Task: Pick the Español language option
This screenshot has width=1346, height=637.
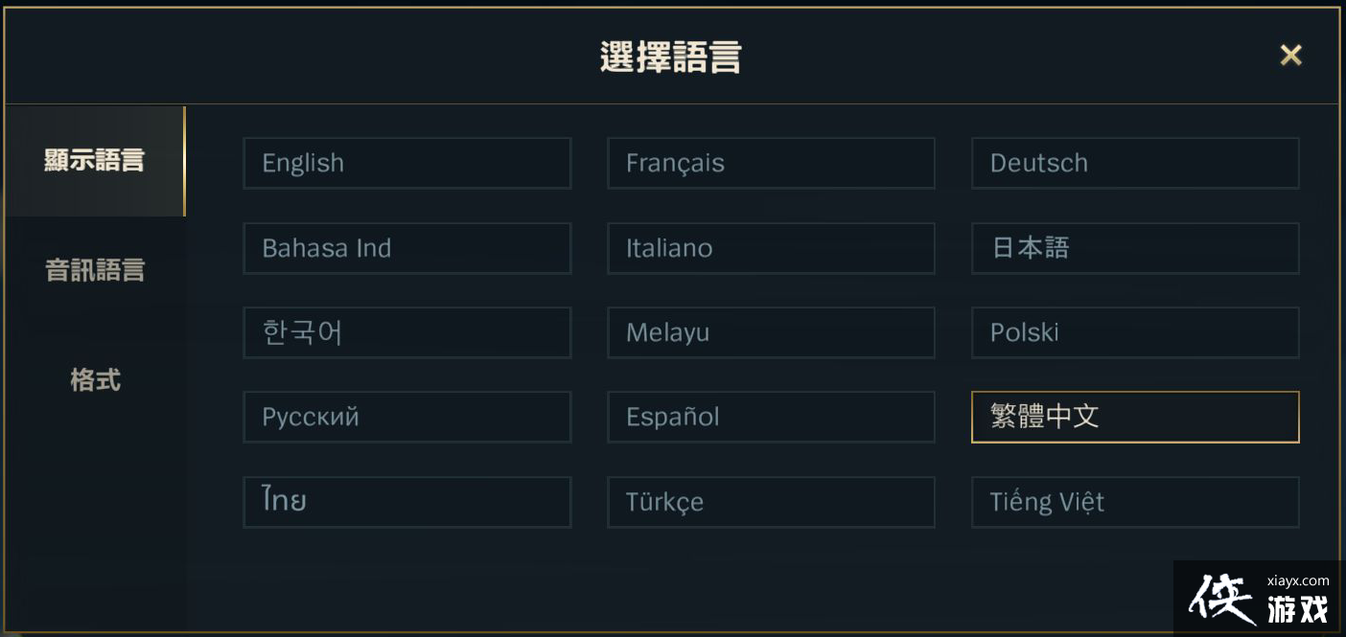Action: pyautogui.click(x=771, y=417)
